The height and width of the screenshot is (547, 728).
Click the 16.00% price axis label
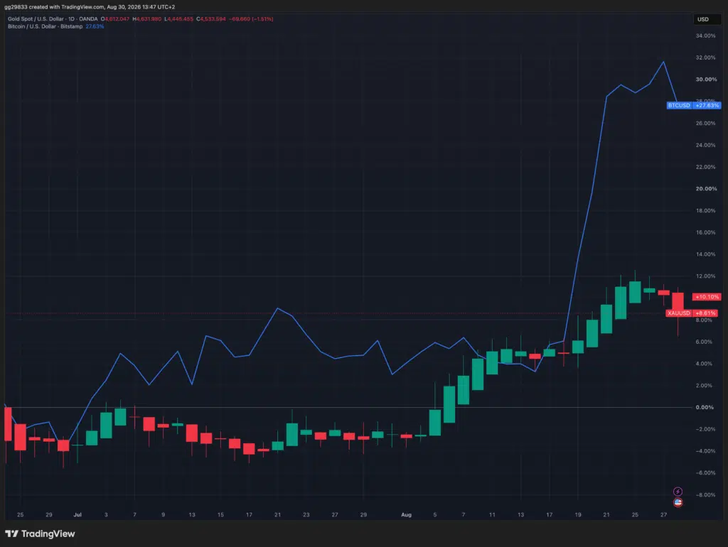pyautogui.click(x=705, y=232)
